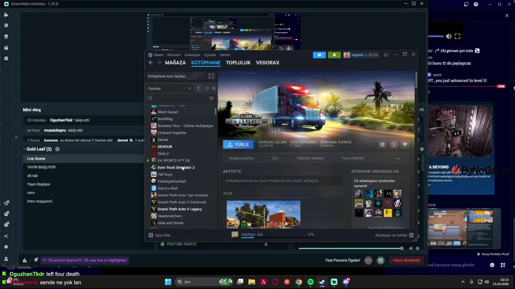This screenshot has height=289, width=515.
Task: Click the Steam library sort arrow button
Action: 198,88
